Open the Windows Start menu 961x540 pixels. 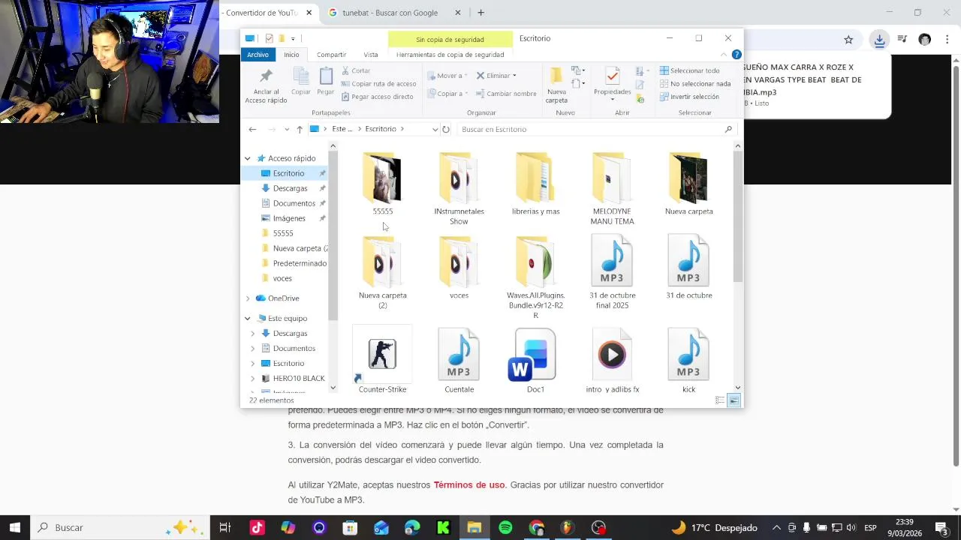coord(14,527)
